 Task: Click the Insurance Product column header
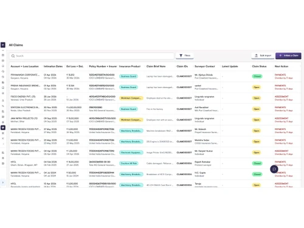click(130, 66)
